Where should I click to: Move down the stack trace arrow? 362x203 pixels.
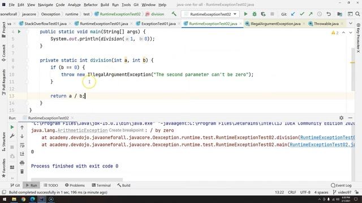(22, 136)
